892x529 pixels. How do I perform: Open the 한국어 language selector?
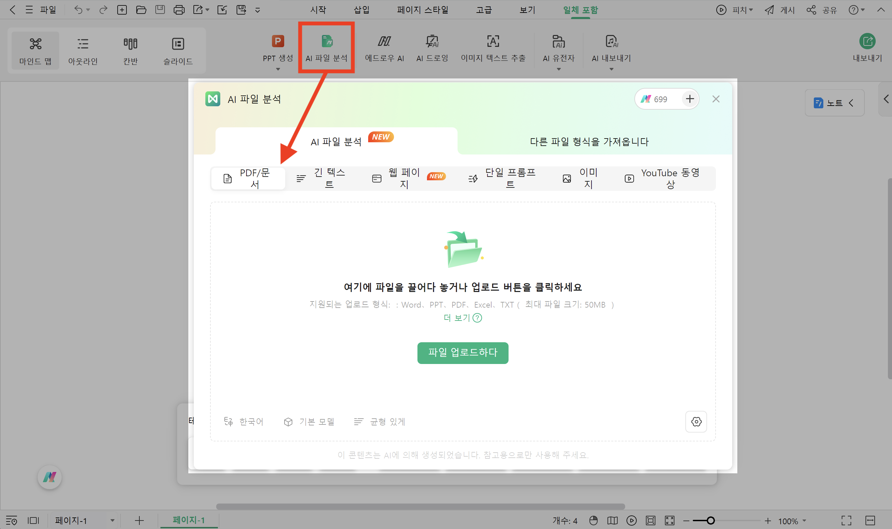click(x=244, y=422)
